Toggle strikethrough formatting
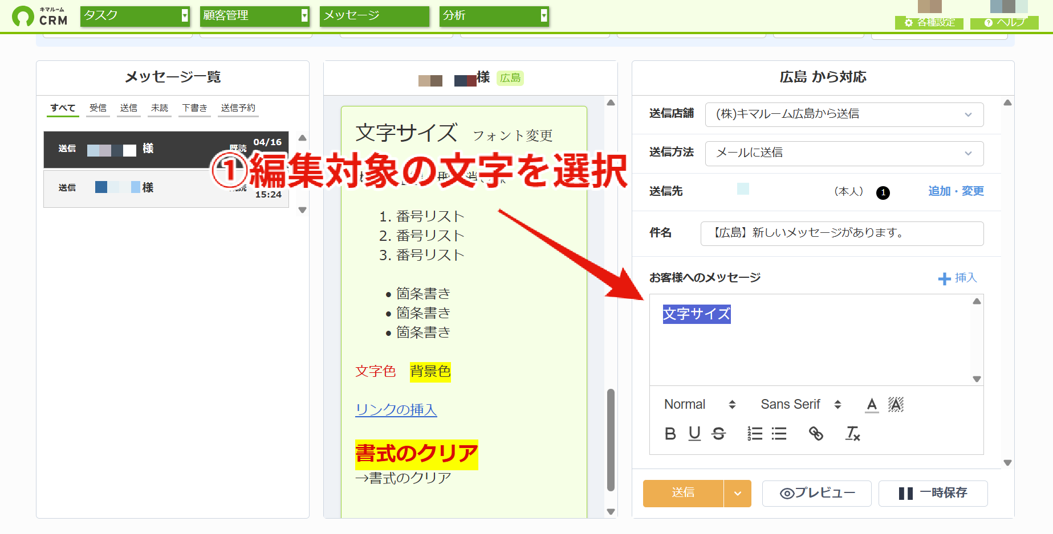1053x534 pixels. point(719,434)
